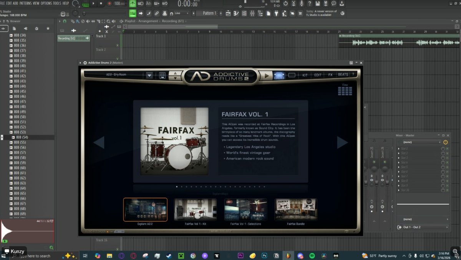Arm the red Record button in transport
The height and width of the screenshot is (260, 461).
coord(109,3)
